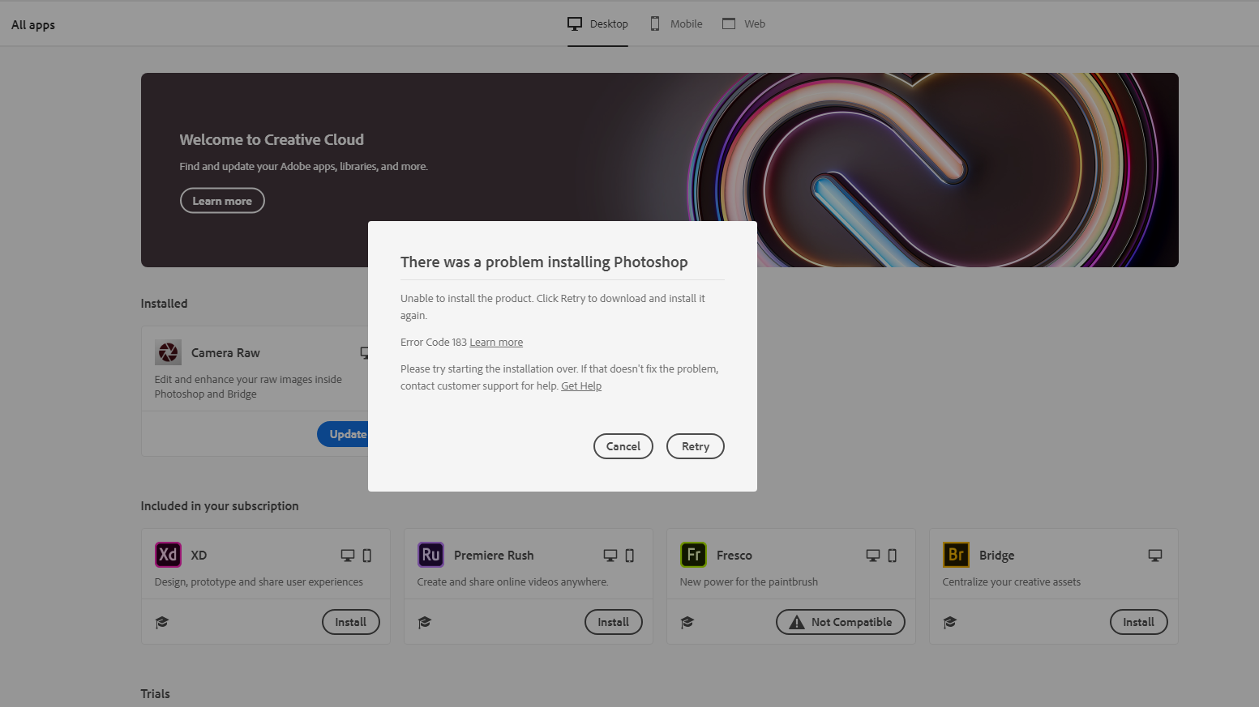Image resolution: width=1259 pixels, height=707 pixels.
Task: Switch to the Desktop tab
Action: pyautogui.click(x=597, y=23)
